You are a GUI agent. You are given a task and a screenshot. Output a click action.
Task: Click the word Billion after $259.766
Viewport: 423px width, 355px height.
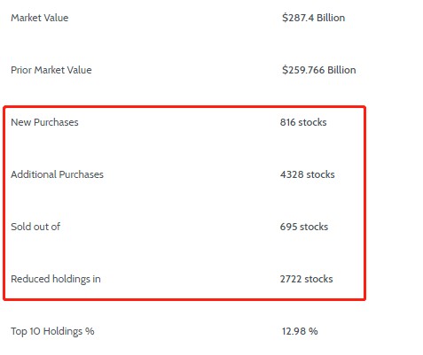[x=341, y=70]
